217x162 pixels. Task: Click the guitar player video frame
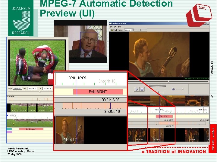pos(159,54)
